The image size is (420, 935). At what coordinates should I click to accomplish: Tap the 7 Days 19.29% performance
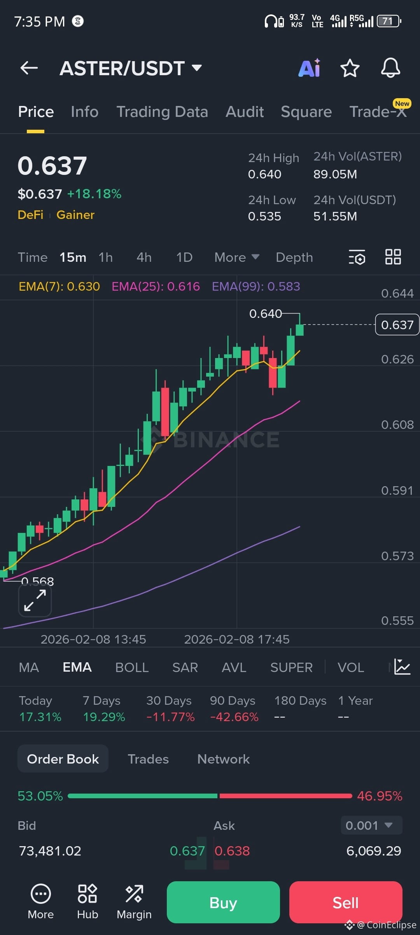pyautogui.click(x=104, y=709)
